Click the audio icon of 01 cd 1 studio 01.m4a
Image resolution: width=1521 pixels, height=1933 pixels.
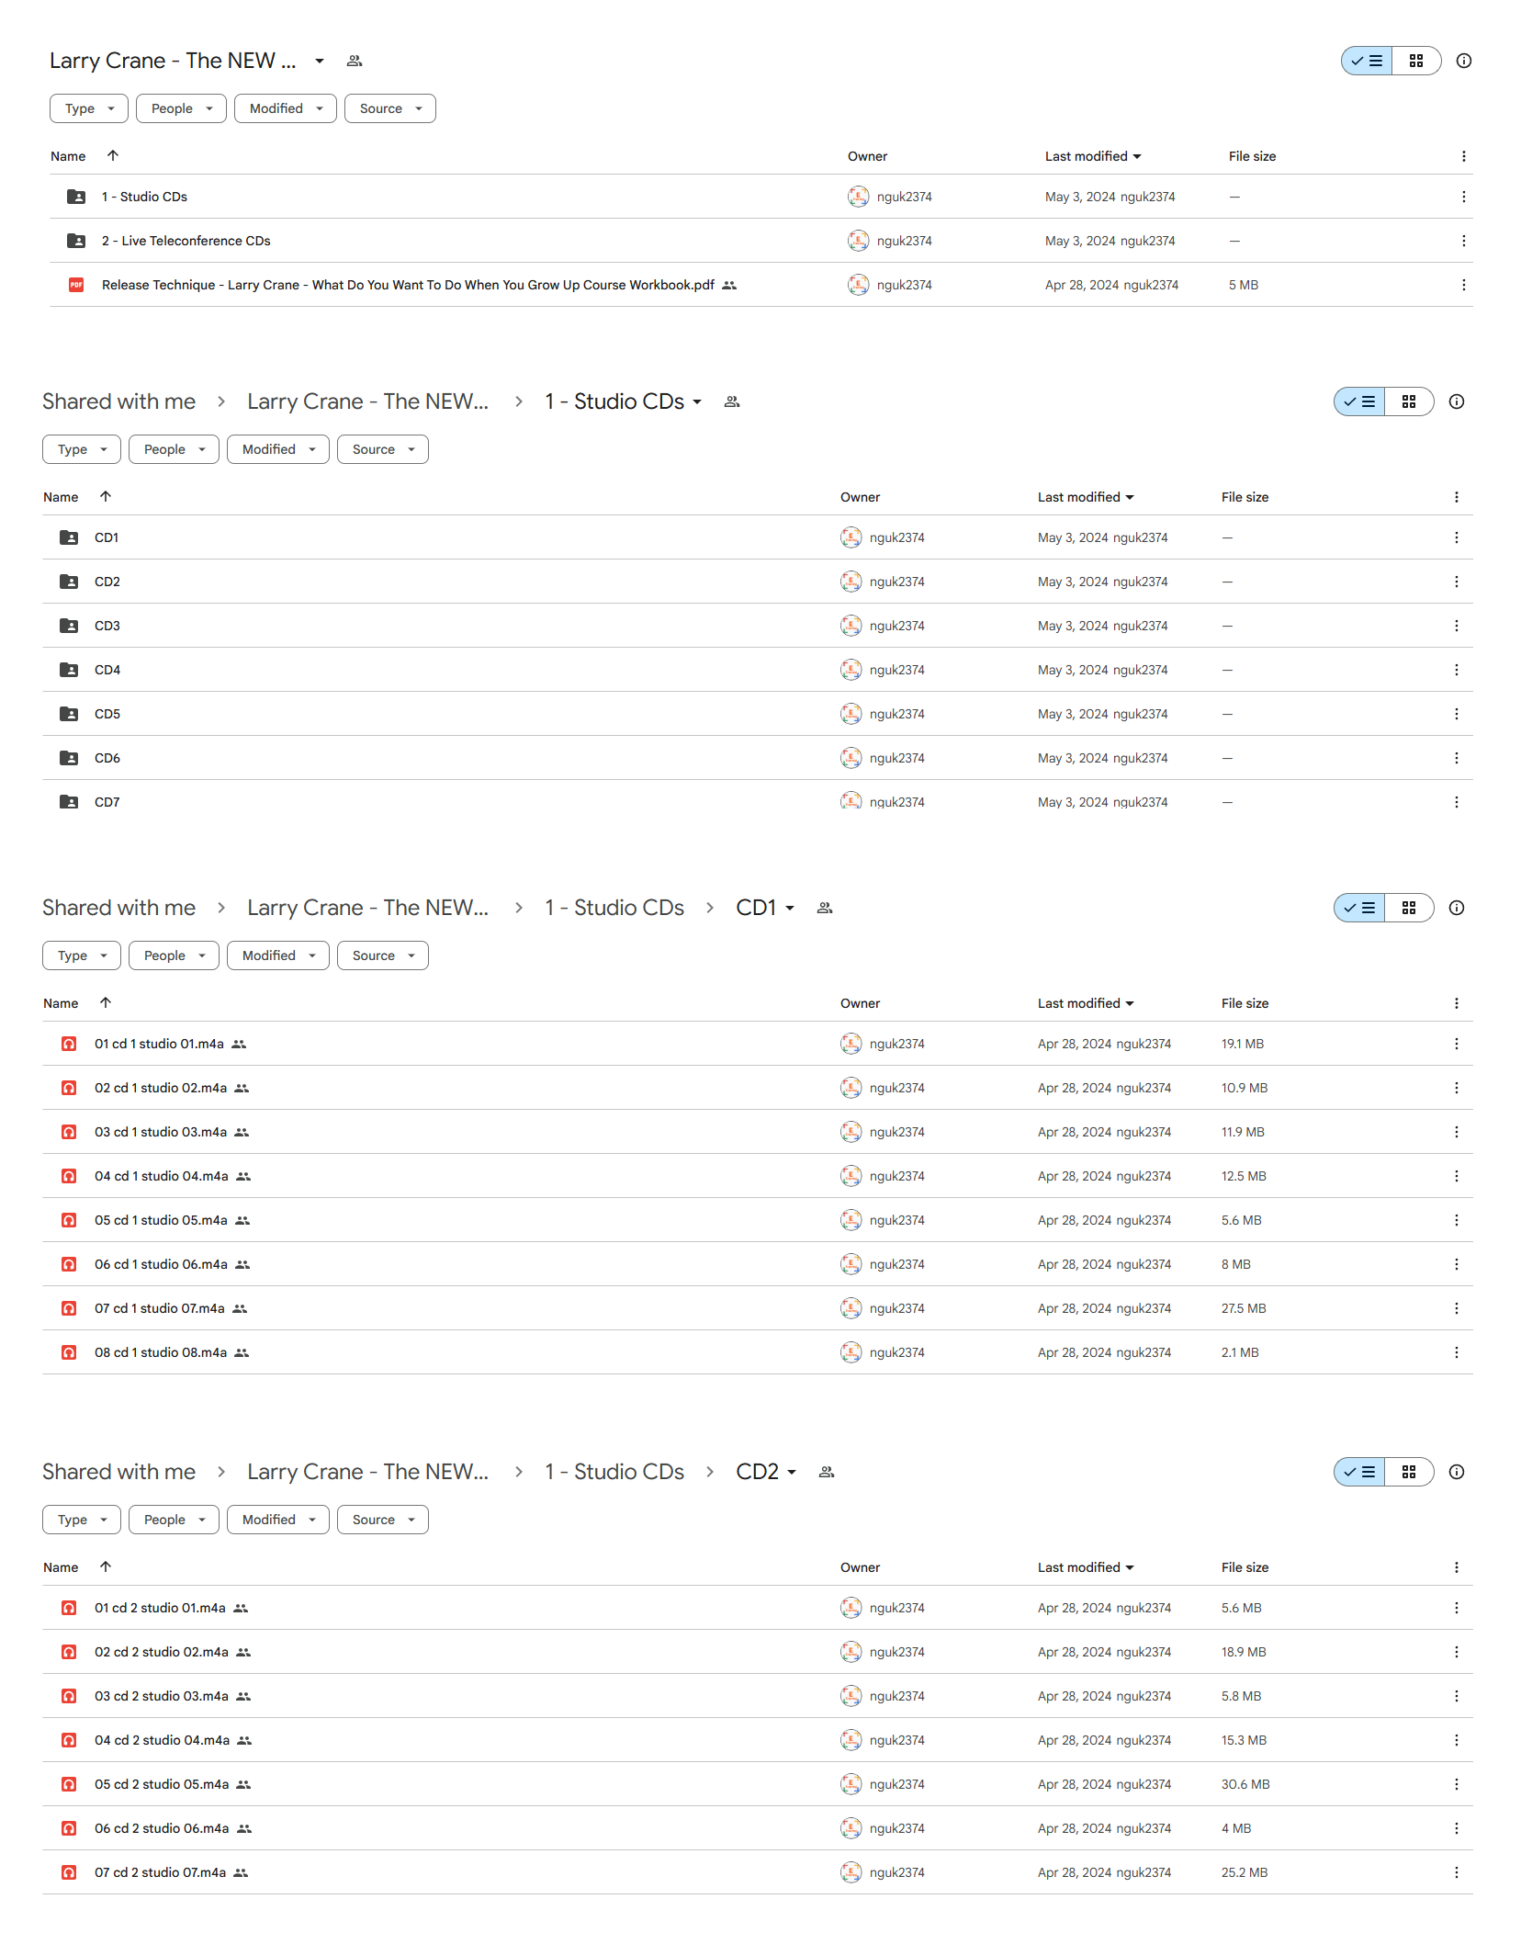[x=69, y=1044]
